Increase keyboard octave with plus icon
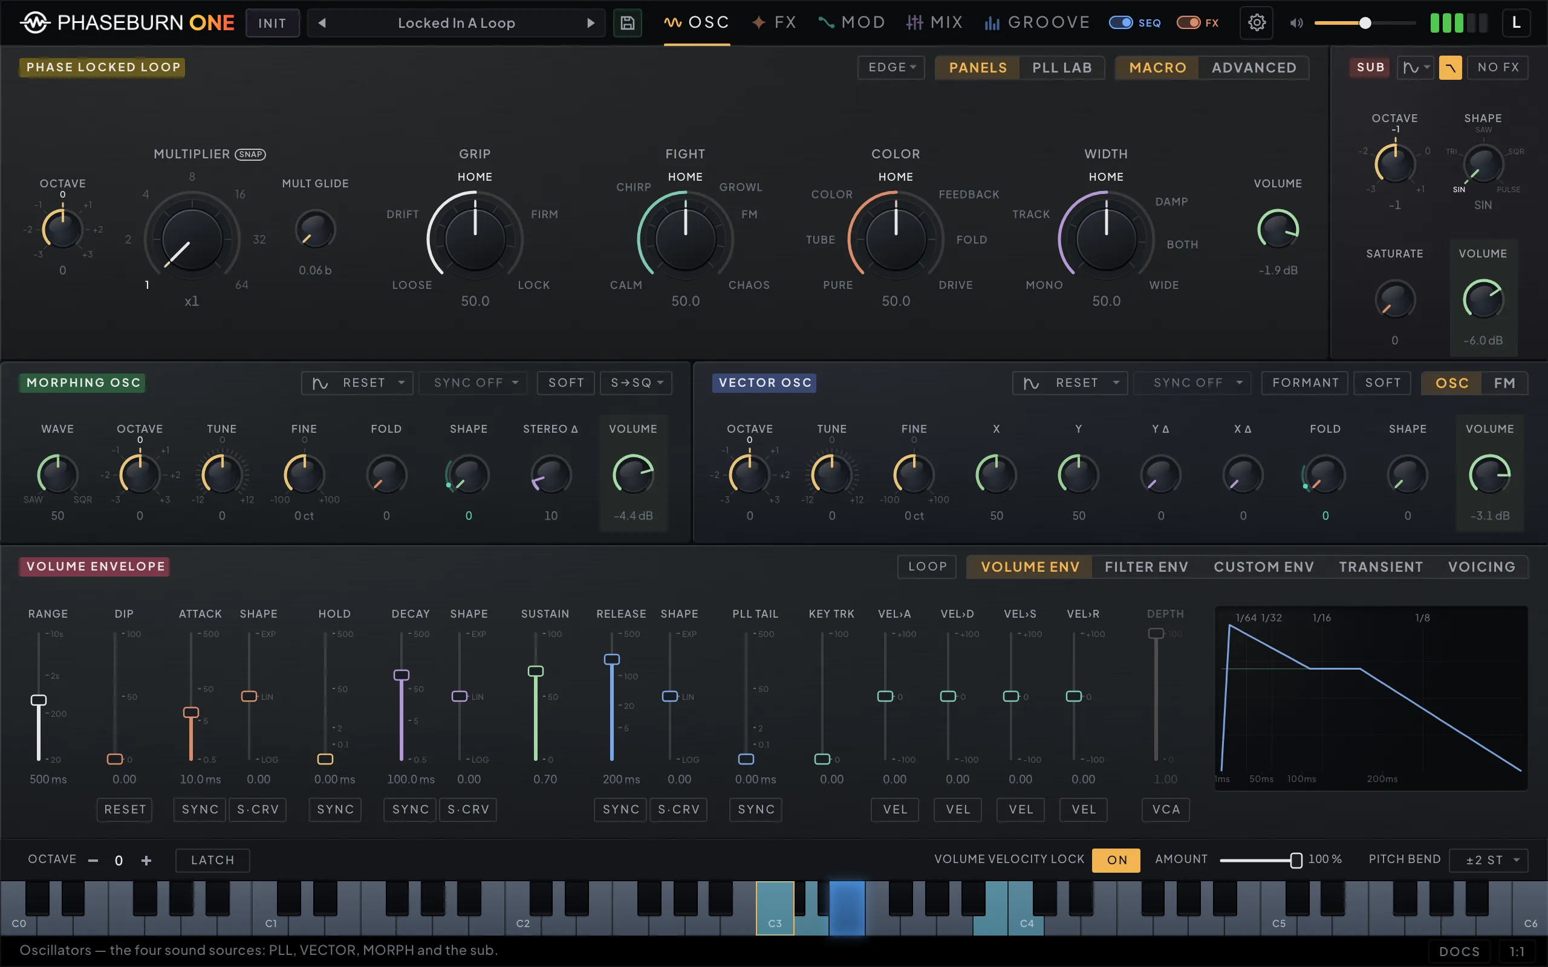This screenshot has height=967, width=1548. [x=146, y=860]
